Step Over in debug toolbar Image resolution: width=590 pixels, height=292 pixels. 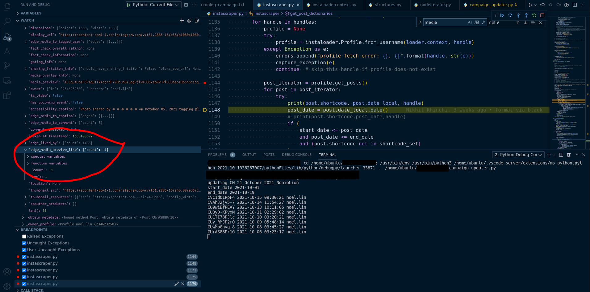510,15
